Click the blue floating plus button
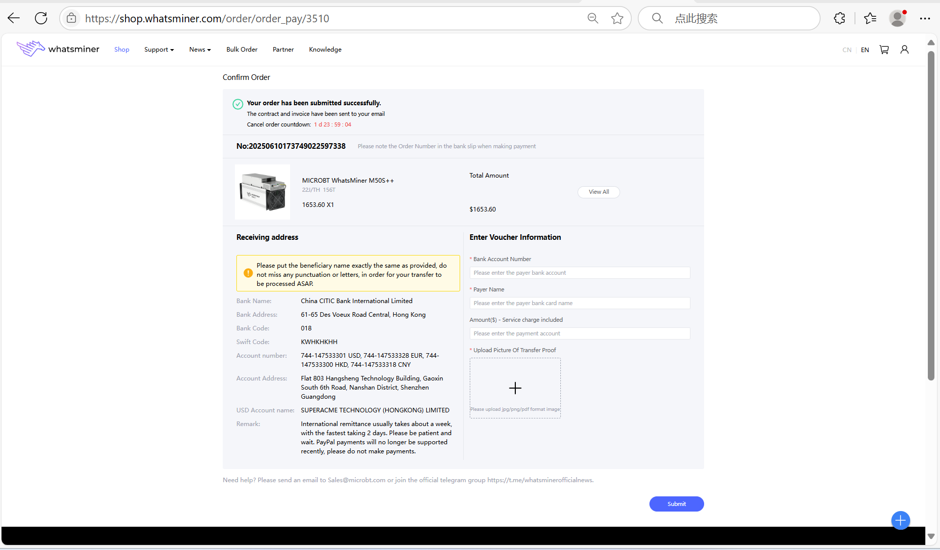 (x=901, y=520)
